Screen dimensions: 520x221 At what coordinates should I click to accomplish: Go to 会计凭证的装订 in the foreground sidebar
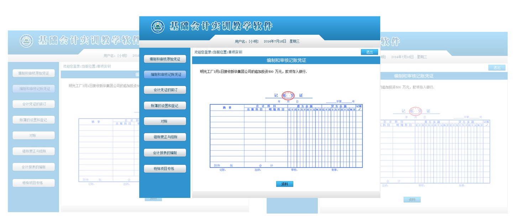pyautogui.click(x=165, y=90)
